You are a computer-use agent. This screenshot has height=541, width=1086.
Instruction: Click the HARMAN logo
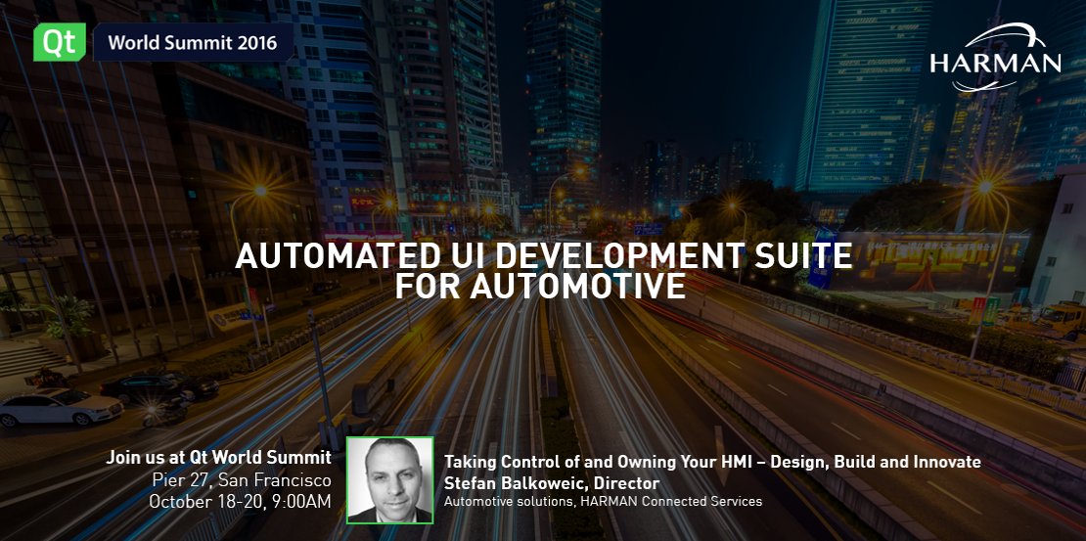[995, 58]
